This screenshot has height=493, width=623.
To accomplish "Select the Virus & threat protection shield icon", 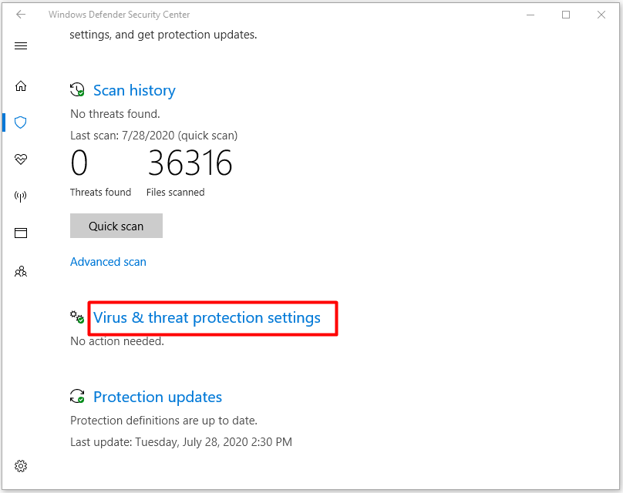I will tap(21, 122).
